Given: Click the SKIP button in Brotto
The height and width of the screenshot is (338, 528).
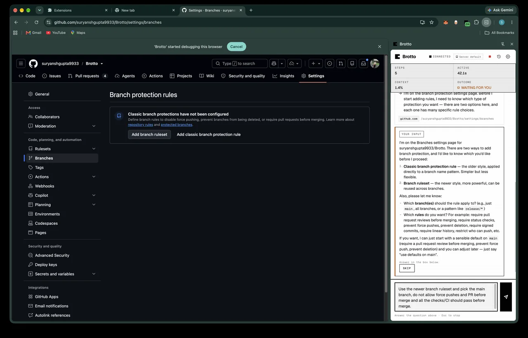Looking at the screenshot, I should 407,268.
